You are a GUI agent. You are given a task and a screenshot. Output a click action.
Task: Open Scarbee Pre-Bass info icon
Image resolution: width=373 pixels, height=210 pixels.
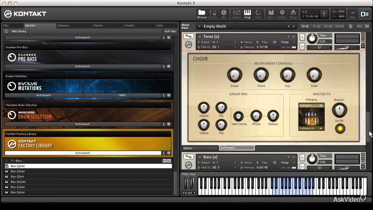[x=164, y=66]
